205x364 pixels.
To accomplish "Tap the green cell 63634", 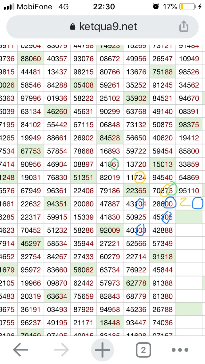I will (x=57, y=296).
